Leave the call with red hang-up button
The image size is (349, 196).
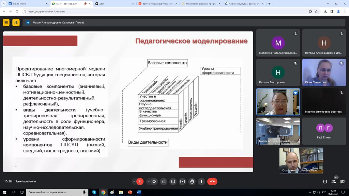click(212, 181)
